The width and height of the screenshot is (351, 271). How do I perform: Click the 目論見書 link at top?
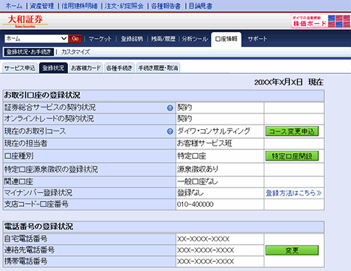pos(200,6)
